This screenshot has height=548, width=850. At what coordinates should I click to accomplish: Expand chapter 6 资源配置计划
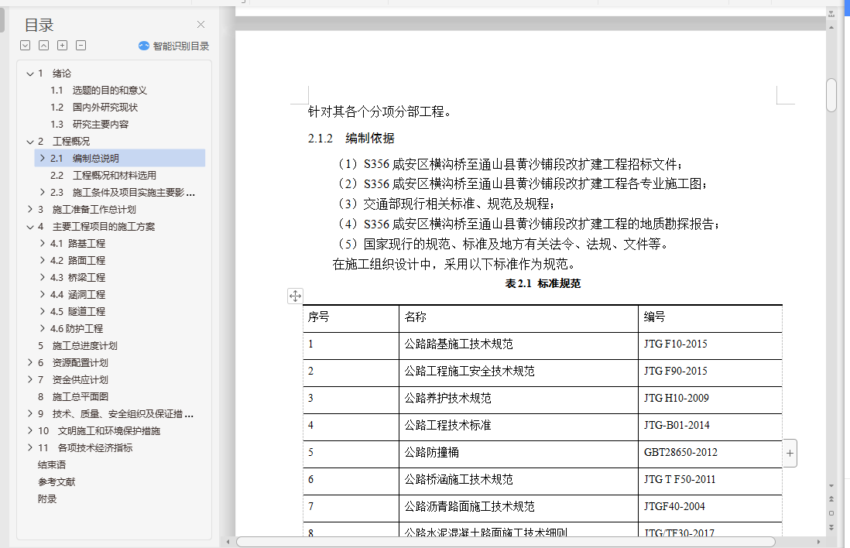pos(30,362)
